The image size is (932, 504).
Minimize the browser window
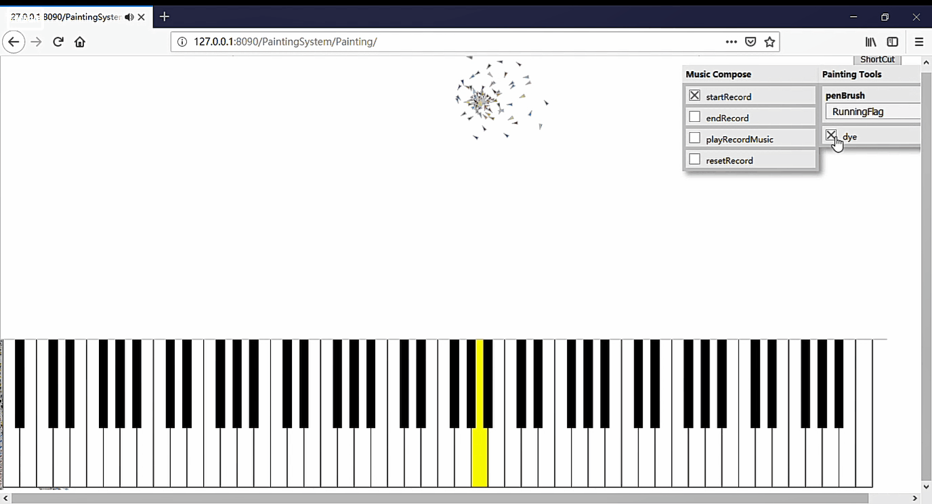[x=853, y=17]
